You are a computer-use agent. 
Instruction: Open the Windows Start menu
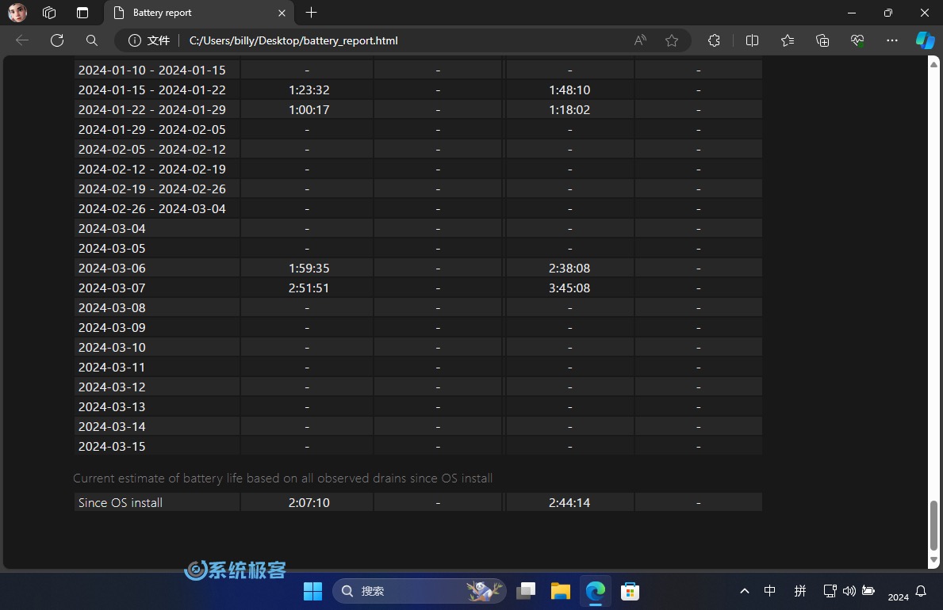coord(312,591)
